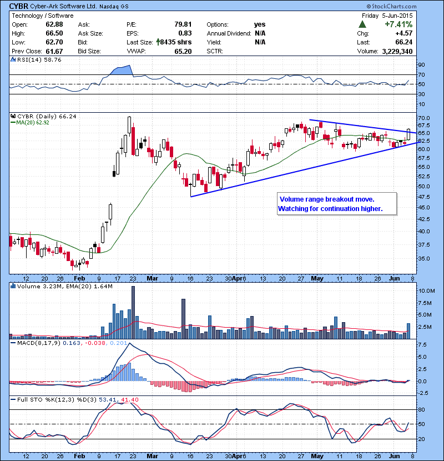Viewport: 444px width, 461px height.
Task: Click the Low price value 62.70
Action: tap(54, 42)
